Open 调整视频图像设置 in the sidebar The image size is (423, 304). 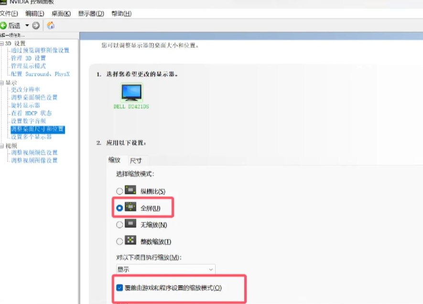tap(34, 160)
